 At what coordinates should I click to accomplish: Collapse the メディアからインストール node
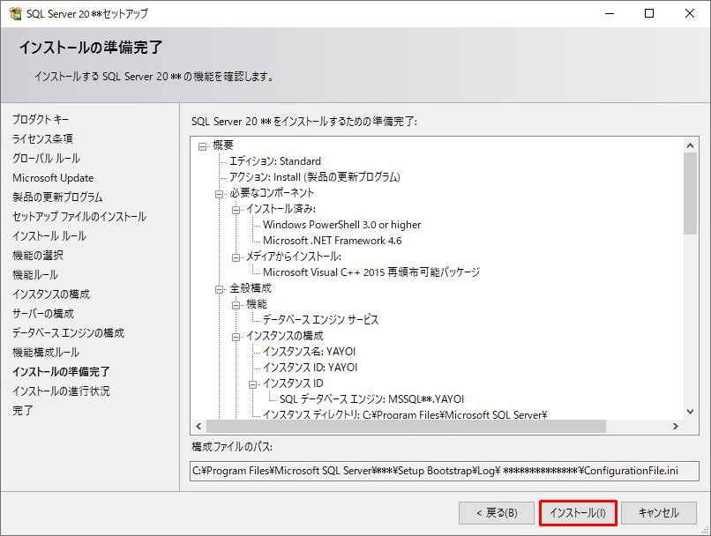[236, 257]
